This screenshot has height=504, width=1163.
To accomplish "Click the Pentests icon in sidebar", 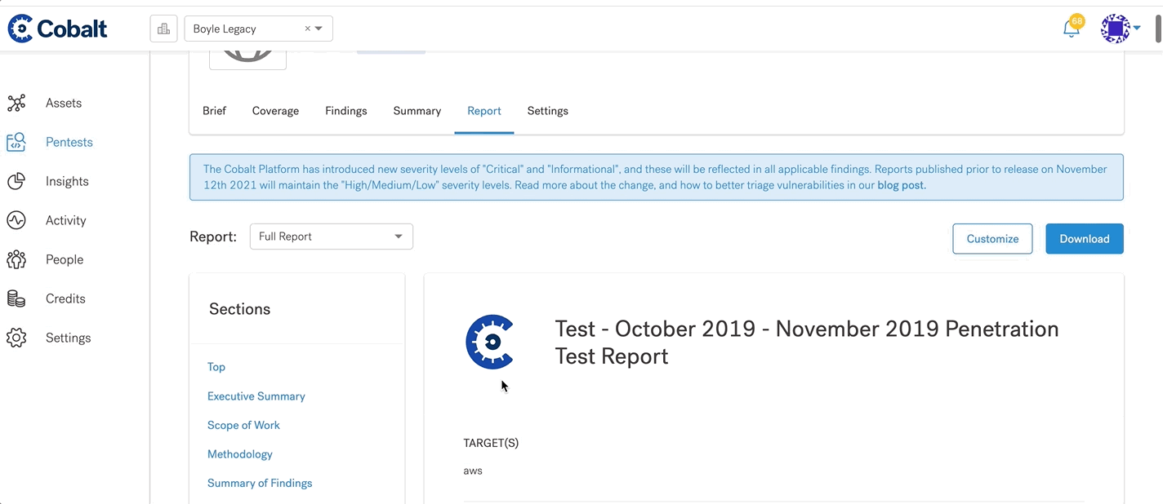I will click(x=16, y=142).
